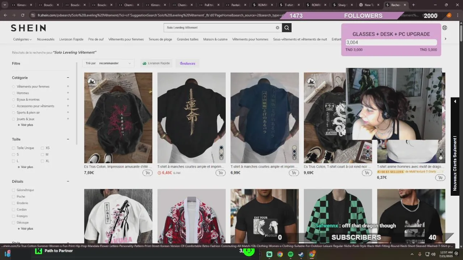Check the S size filter
463x260 pixels.
click(14, 155)
